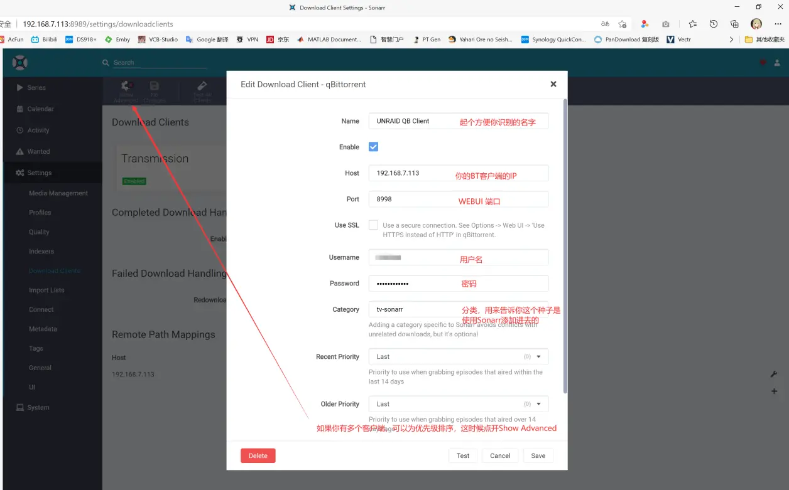Click the Cancel button

tap(500, 456)
